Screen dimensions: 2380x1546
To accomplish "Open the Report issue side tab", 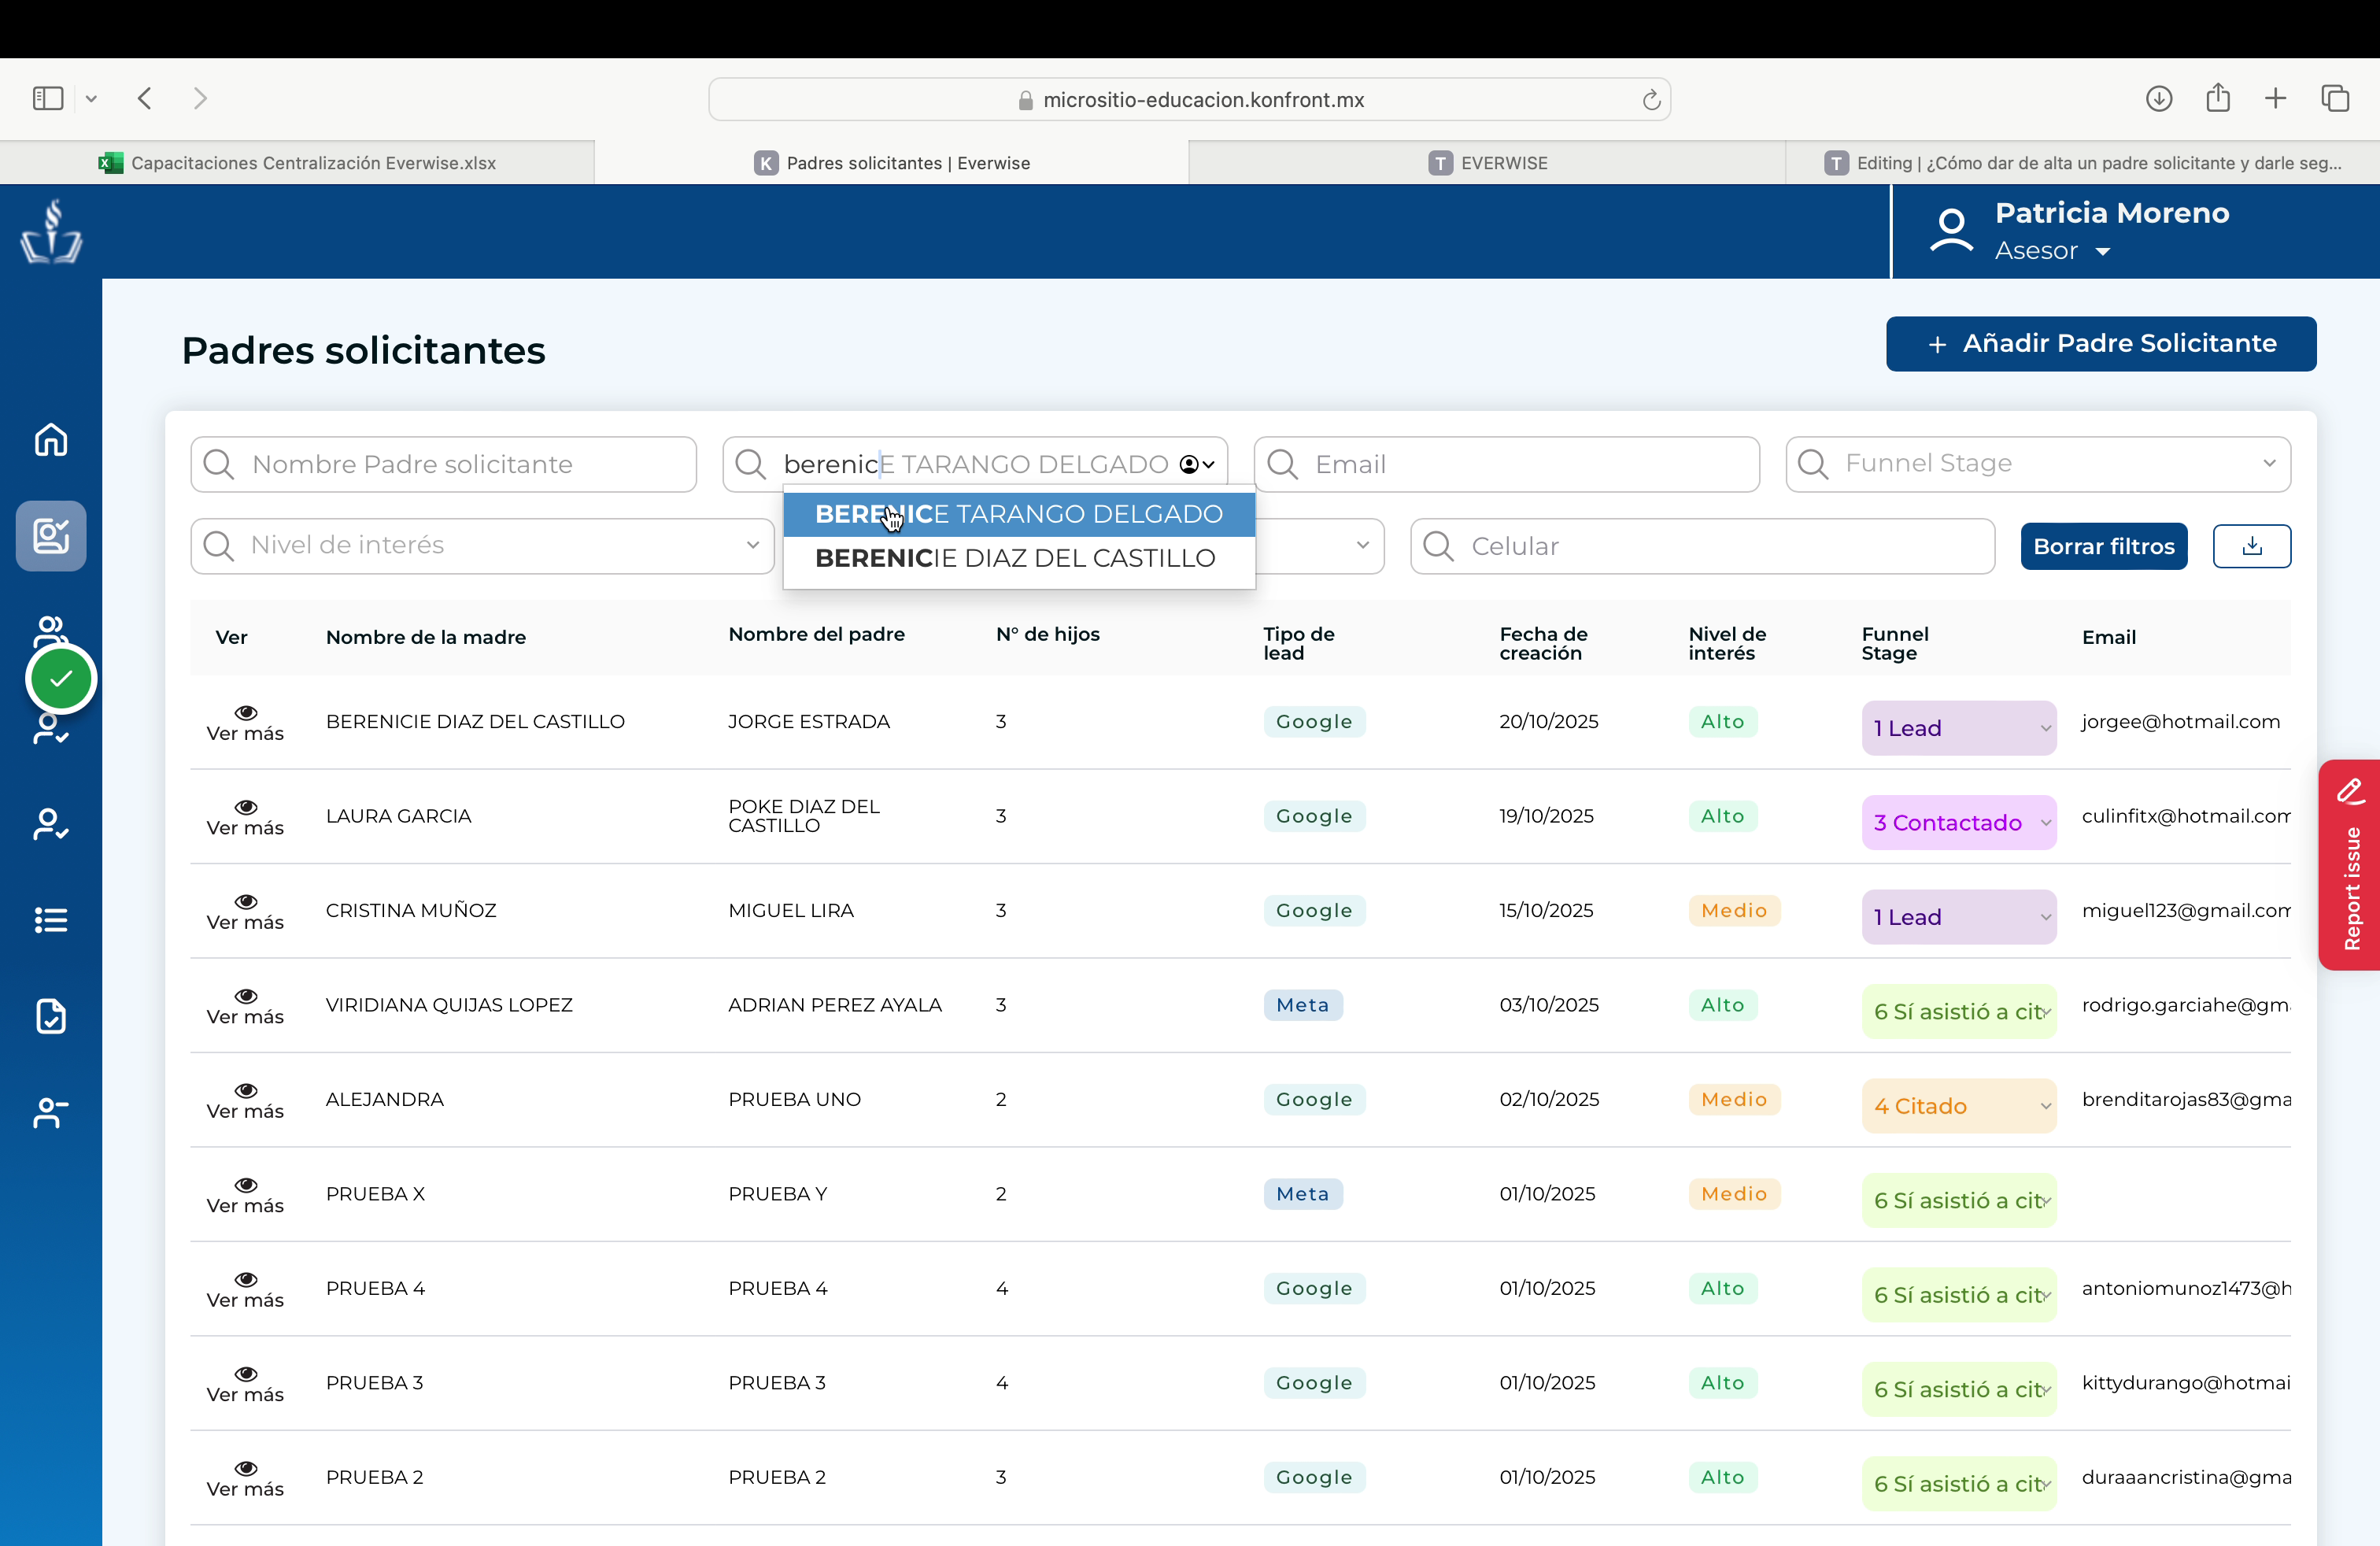I will [x=2349, y=864].
